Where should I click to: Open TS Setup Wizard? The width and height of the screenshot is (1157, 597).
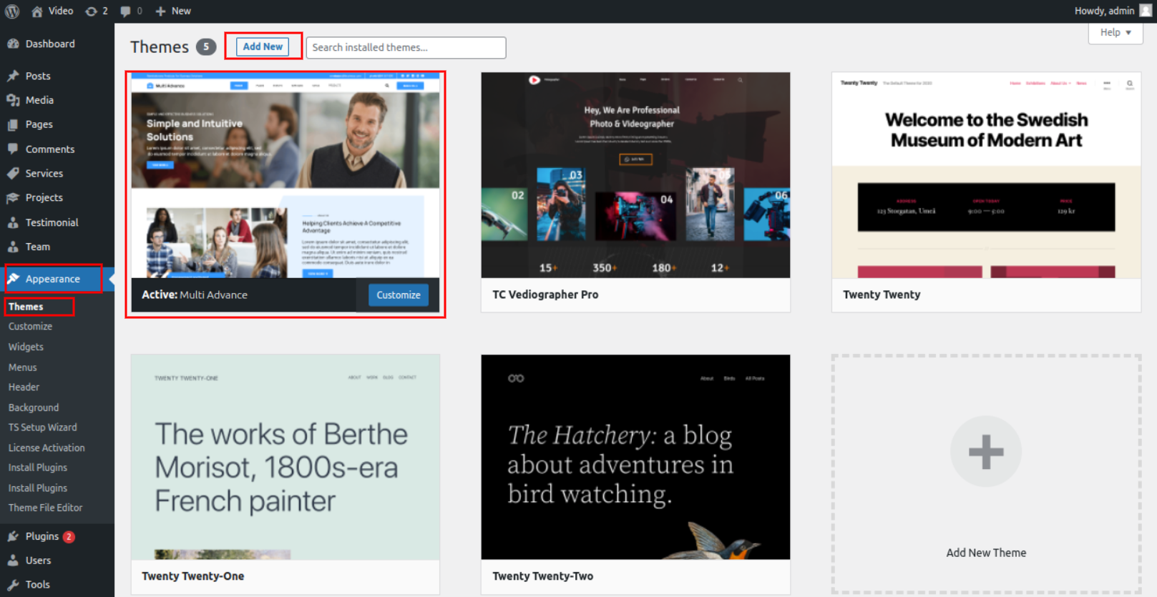(x=42, y=428)
